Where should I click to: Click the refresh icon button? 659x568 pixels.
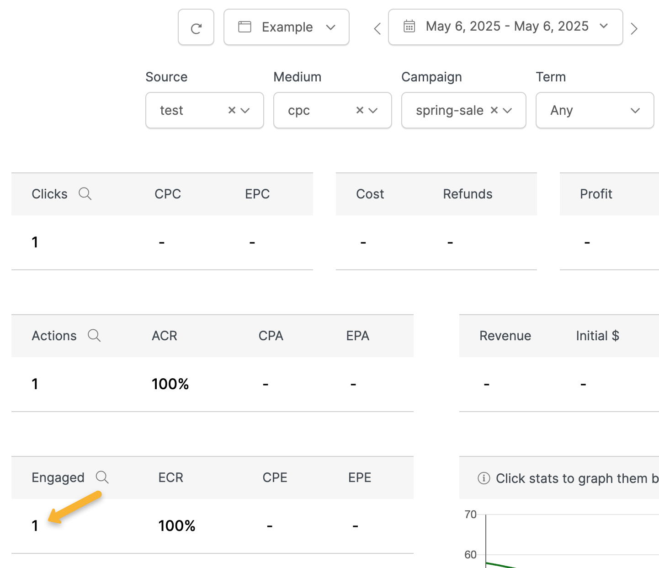(x=196, y=27)
